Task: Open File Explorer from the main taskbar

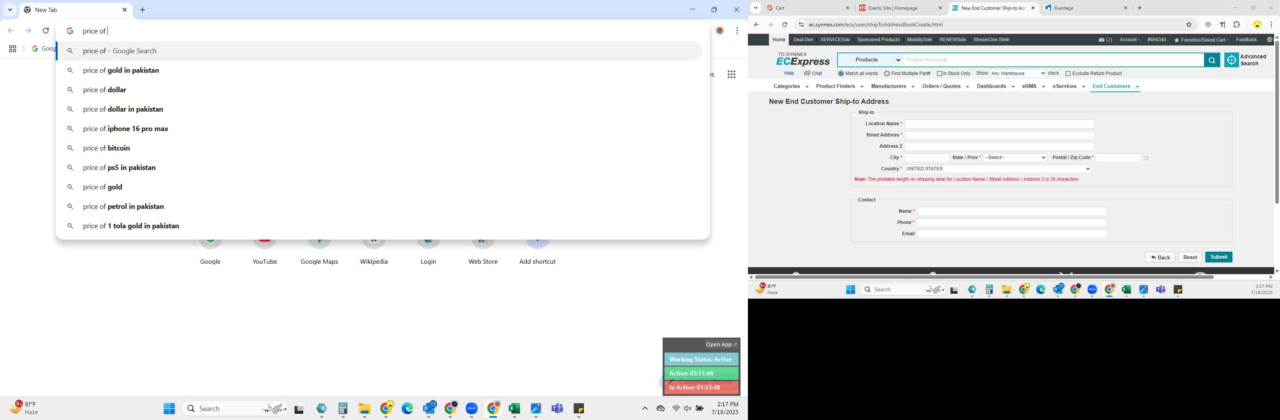Action: point(364,409)
